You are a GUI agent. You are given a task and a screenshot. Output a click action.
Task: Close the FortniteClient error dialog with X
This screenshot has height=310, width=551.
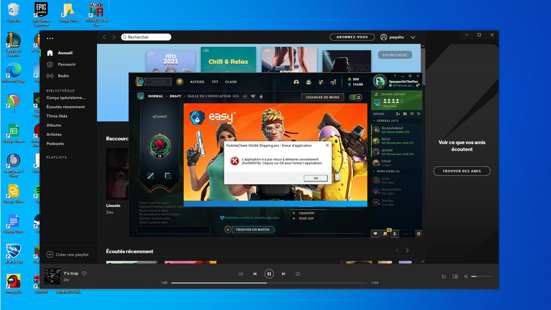327,145
